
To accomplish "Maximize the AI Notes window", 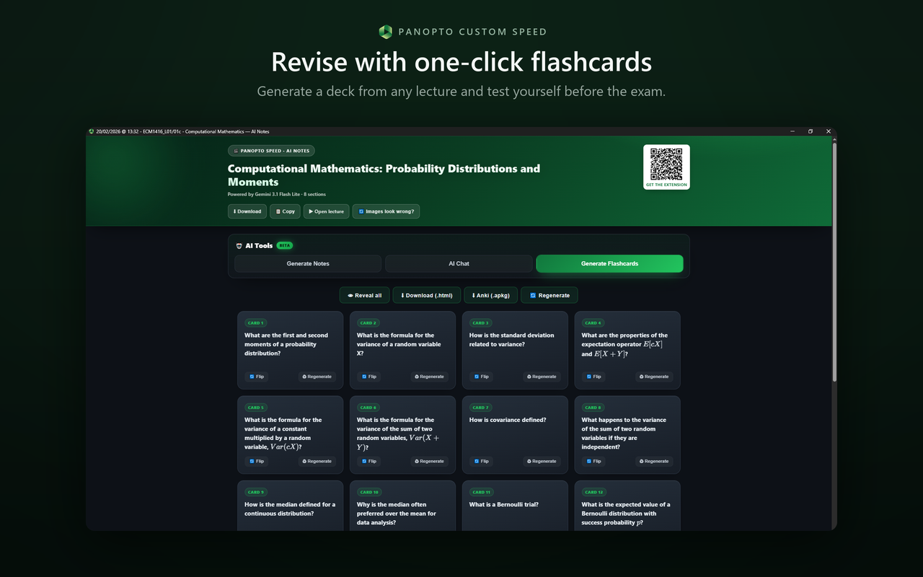I will (811, 131).
